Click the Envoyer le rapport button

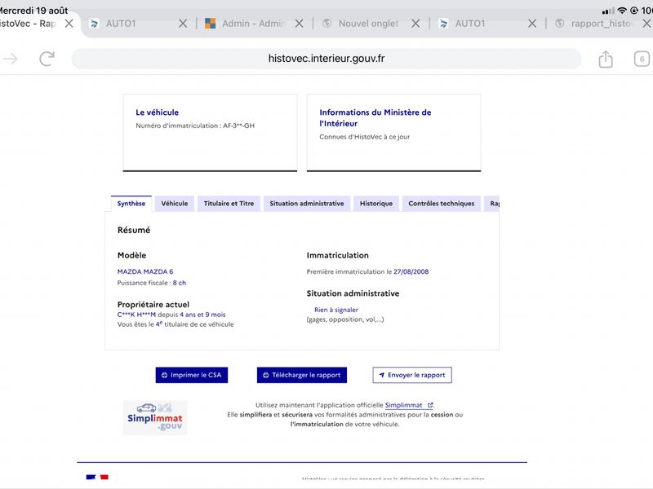[x=412, y=375]
